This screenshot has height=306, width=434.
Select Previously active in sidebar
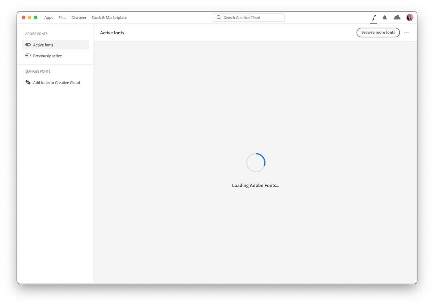coord(55,56)
